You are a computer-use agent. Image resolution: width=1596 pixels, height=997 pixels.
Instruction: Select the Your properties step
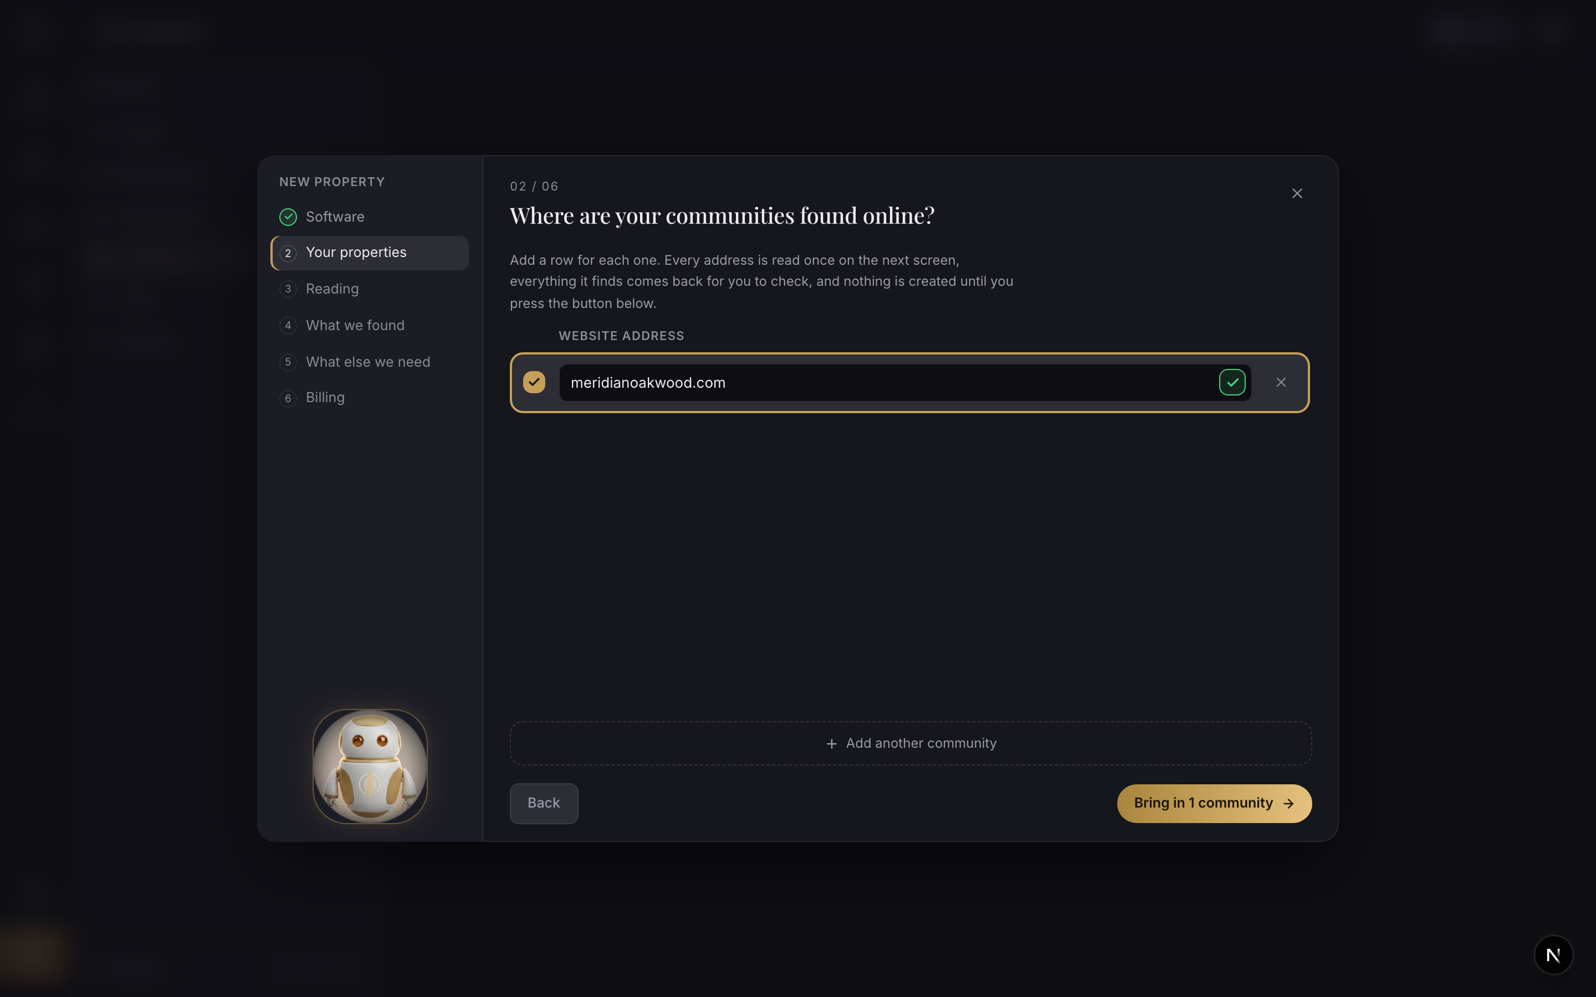coord(370,253)
